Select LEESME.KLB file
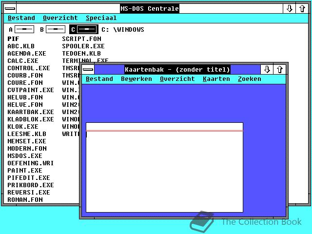Screen dimensions: 312x234 (x=27, y=134)
